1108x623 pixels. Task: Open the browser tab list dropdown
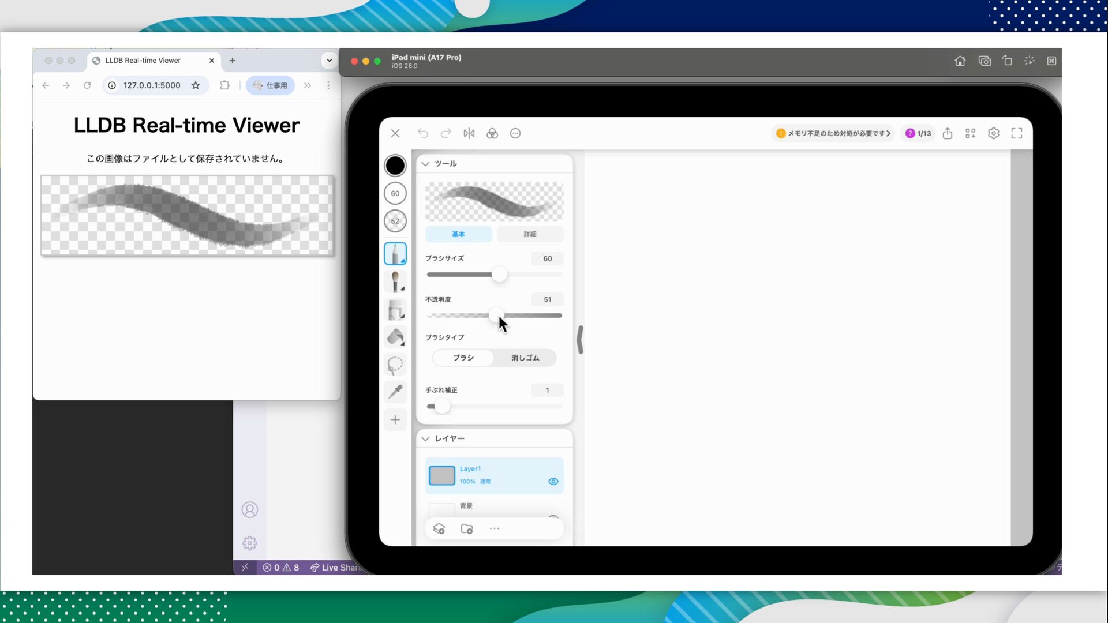click(x=329, y=60)
